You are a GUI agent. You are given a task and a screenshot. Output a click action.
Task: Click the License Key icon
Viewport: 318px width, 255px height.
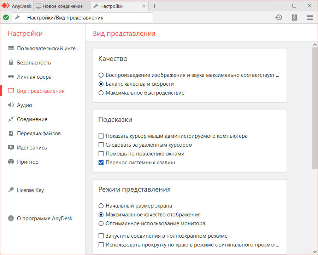click(x=11, y=190)
